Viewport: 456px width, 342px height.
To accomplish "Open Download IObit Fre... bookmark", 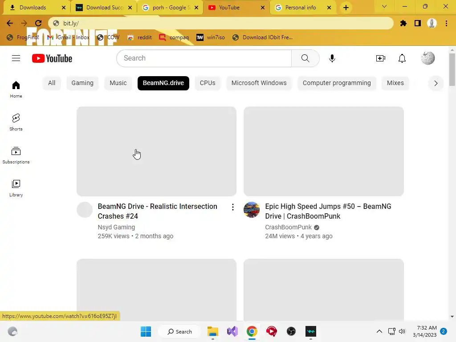I will (263, 37).
